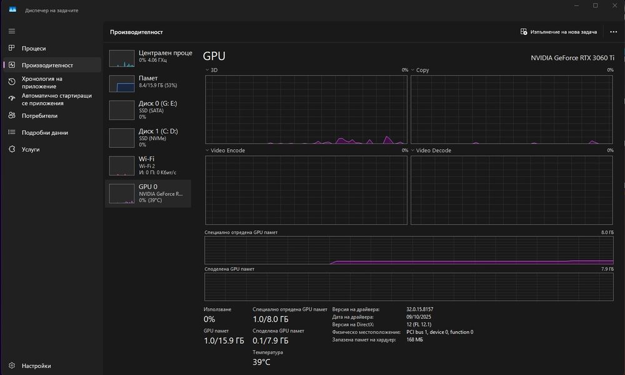Select Производителност in the sidebar

52,65
